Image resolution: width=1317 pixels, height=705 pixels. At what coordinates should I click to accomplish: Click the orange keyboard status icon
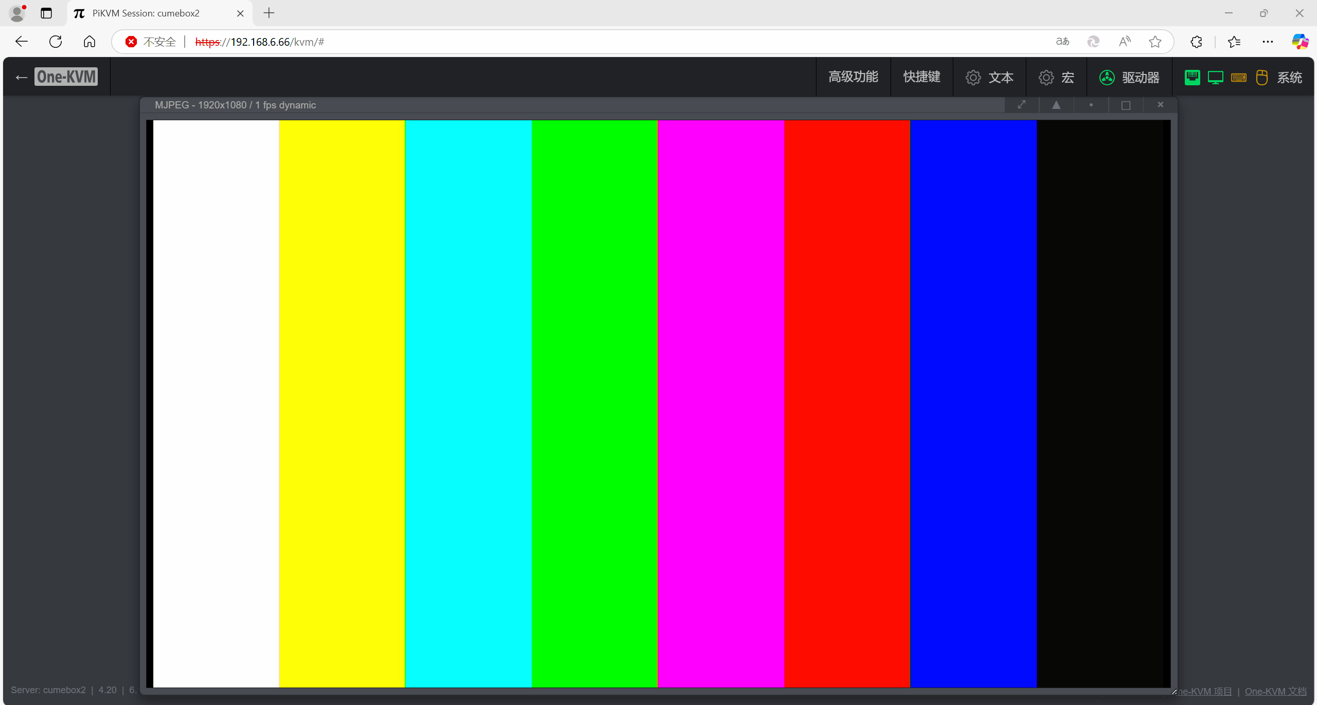click(x=1238, y=78)
